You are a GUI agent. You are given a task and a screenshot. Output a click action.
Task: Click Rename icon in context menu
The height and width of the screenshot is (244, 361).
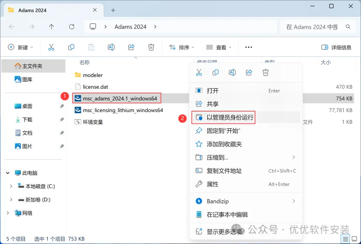(232, 72)
